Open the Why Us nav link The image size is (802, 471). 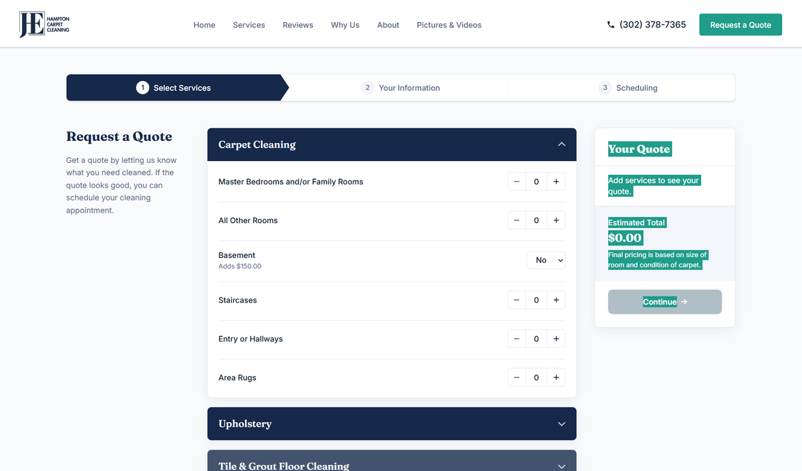[345, 25]
